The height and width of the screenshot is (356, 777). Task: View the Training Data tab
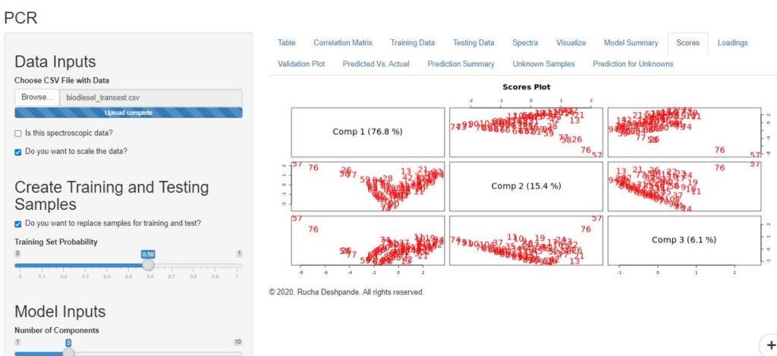(x=412, y=43)
